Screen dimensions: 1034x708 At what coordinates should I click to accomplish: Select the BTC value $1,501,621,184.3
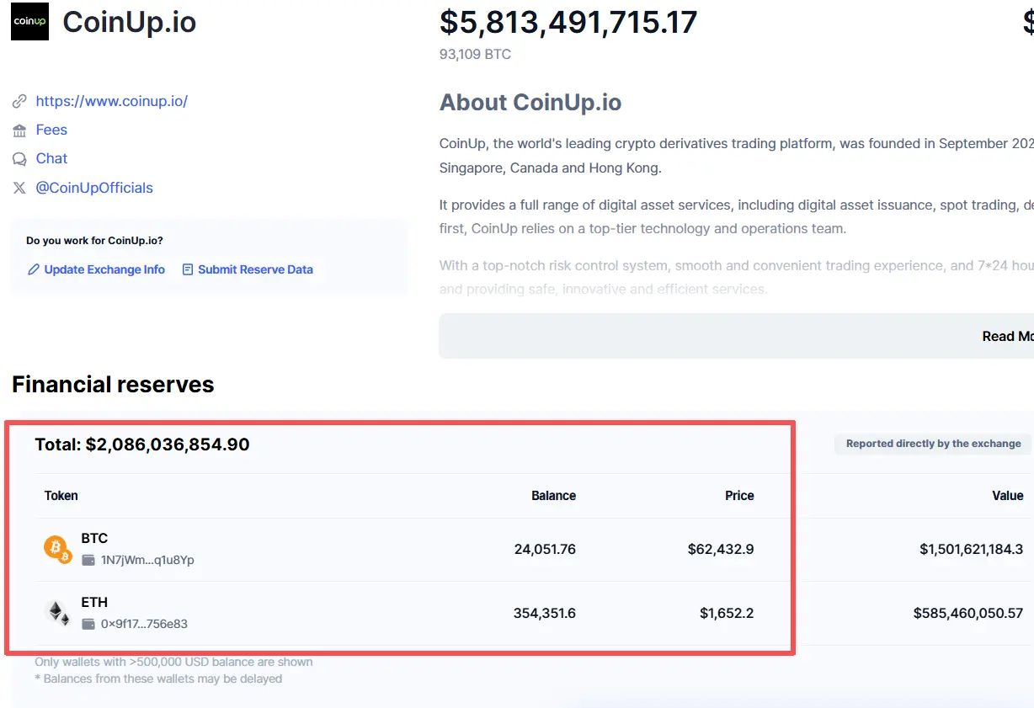point(972,549)
